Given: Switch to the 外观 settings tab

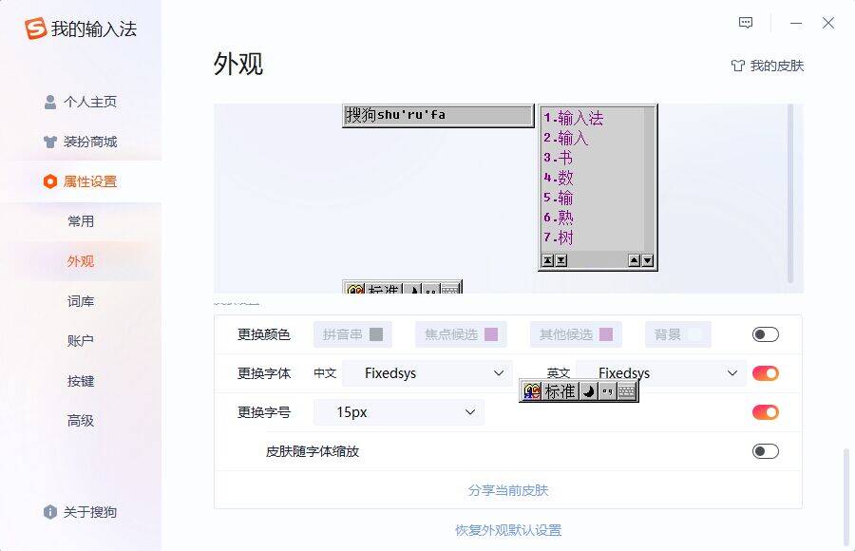Looking at the screenshot, I should [x=81, y=261].
